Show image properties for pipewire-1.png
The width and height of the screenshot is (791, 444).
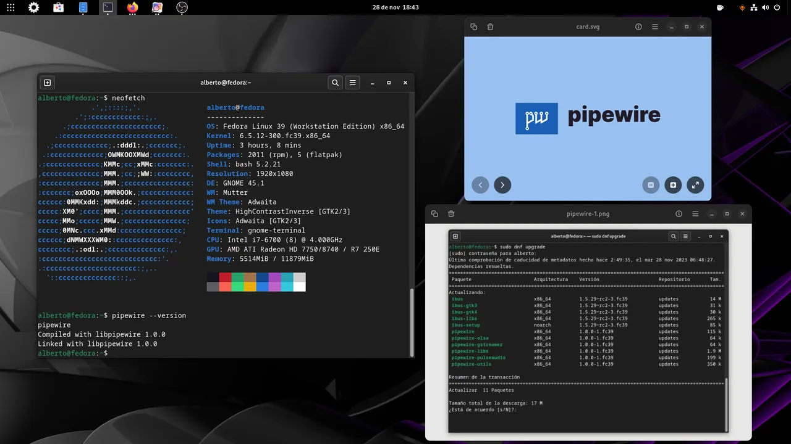tap(679, 214)
